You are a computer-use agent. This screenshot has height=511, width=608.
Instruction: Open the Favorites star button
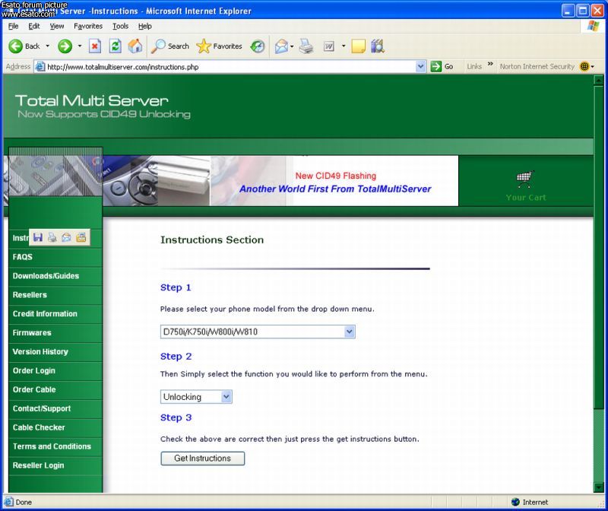click(219, 46)
